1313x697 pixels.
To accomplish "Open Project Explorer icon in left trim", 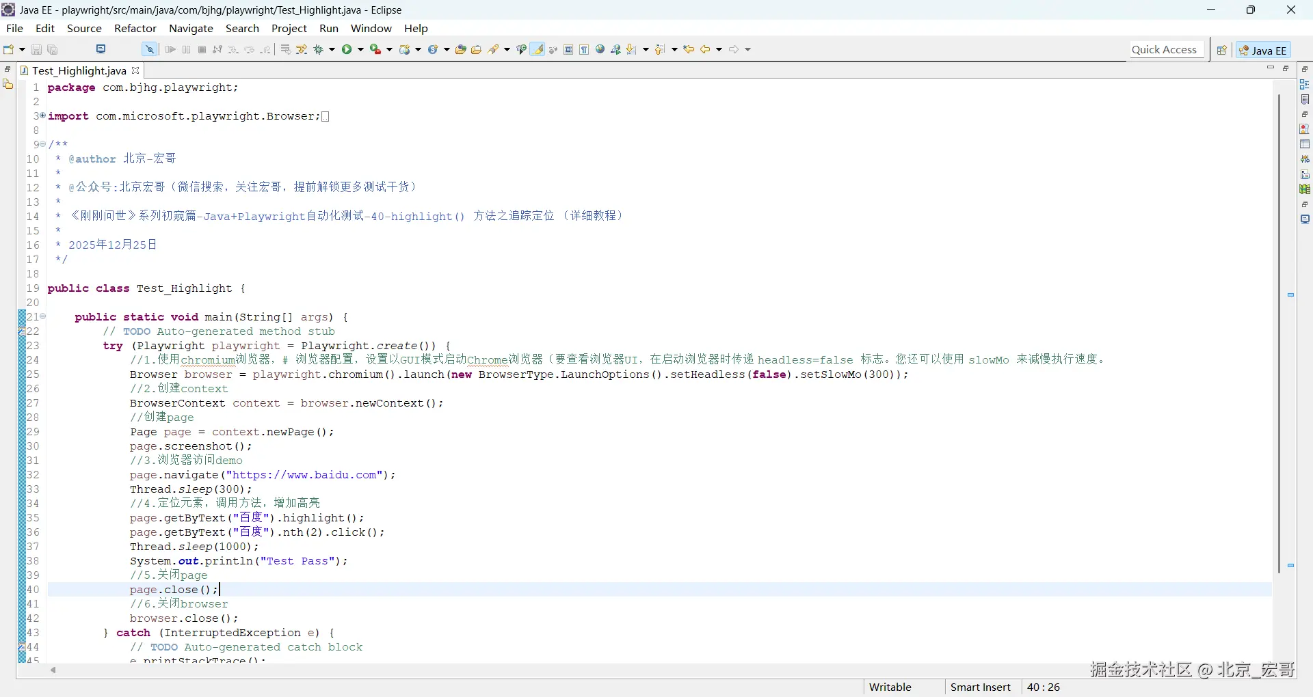I will click(x=8, y=84).
